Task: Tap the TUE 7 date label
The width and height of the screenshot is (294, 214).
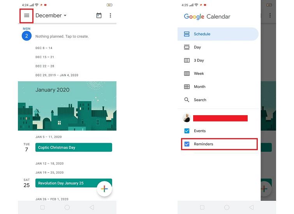Action: click(x=26, y=147)
